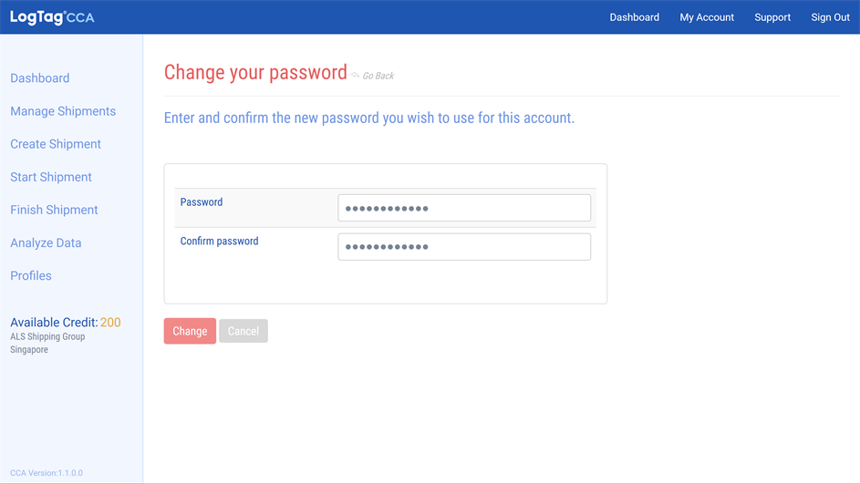Click the LogTag CCA logo
860x484 pixels.
52,17
